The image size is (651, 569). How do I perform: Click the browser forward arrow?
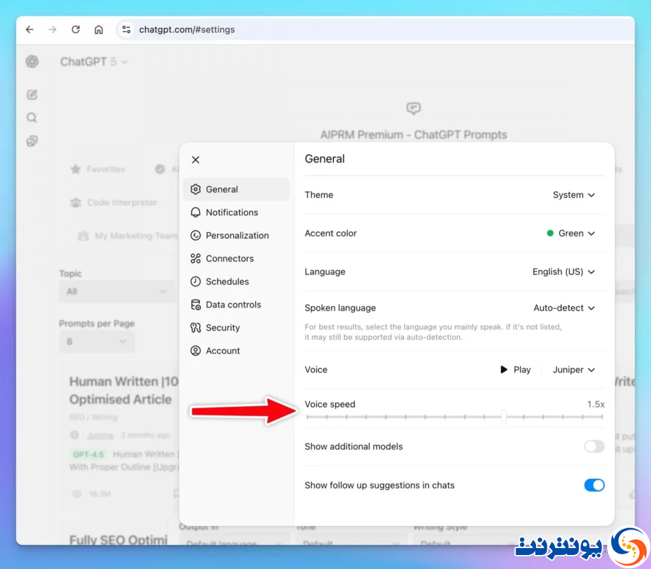pos(52,29)
